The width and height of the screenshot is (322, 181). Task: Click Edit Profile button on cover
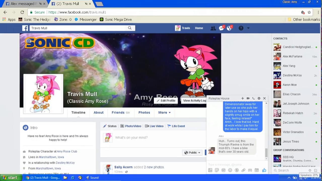pyautogui.click(x=166, y=101)
